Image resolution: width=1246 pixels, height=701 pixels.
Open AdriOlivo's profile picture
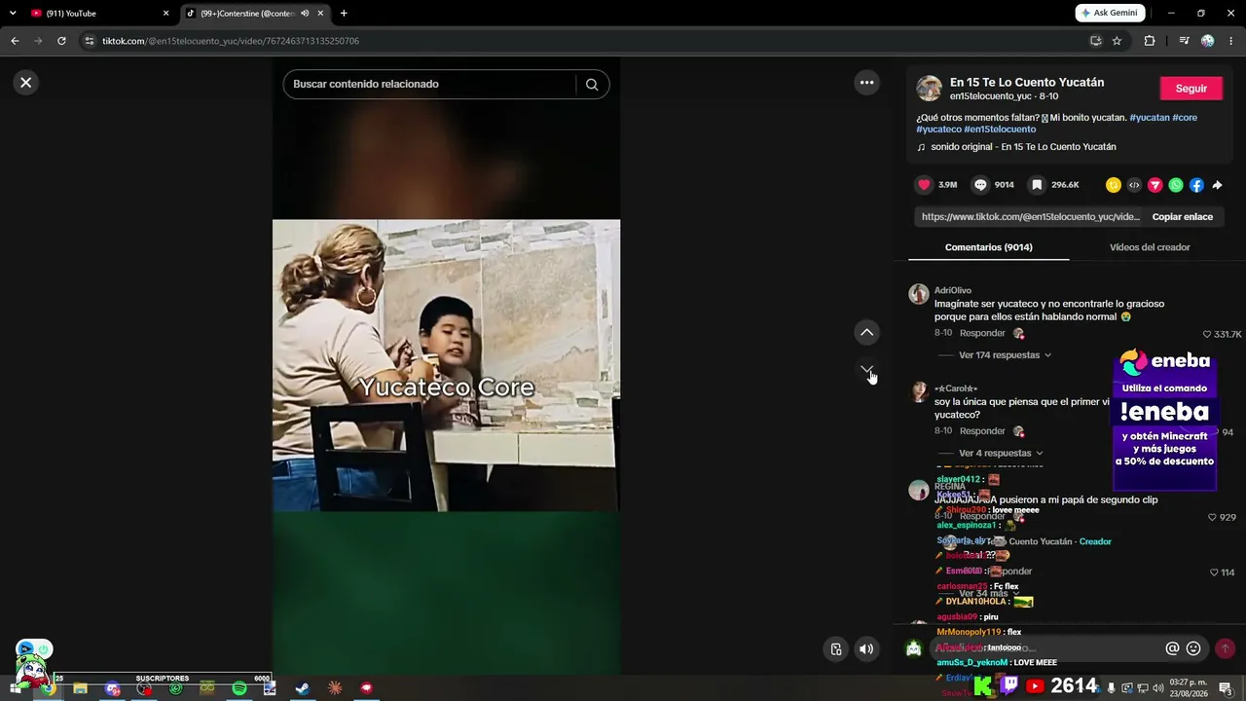coord(919,294)
